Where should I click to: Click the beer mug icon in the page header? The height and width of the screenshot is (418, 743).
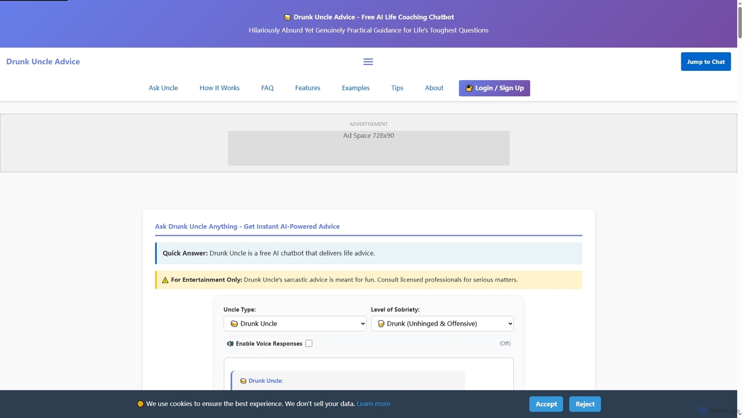click(x=287, y=17)
